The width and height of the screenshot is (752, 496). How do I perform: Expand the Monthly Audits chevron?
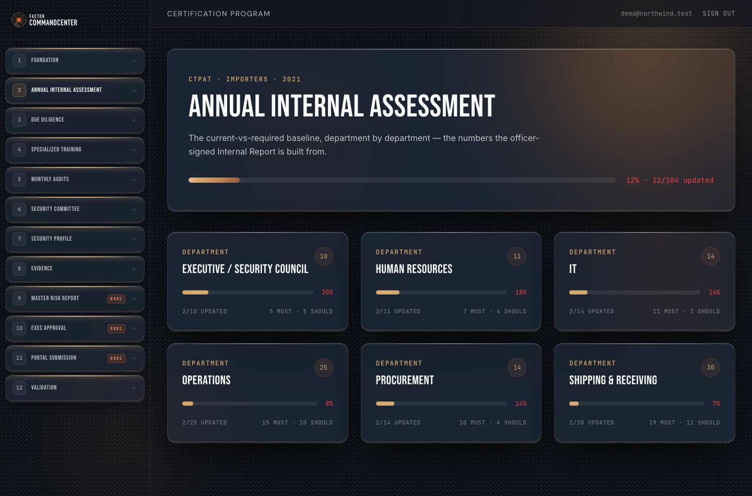134,180
